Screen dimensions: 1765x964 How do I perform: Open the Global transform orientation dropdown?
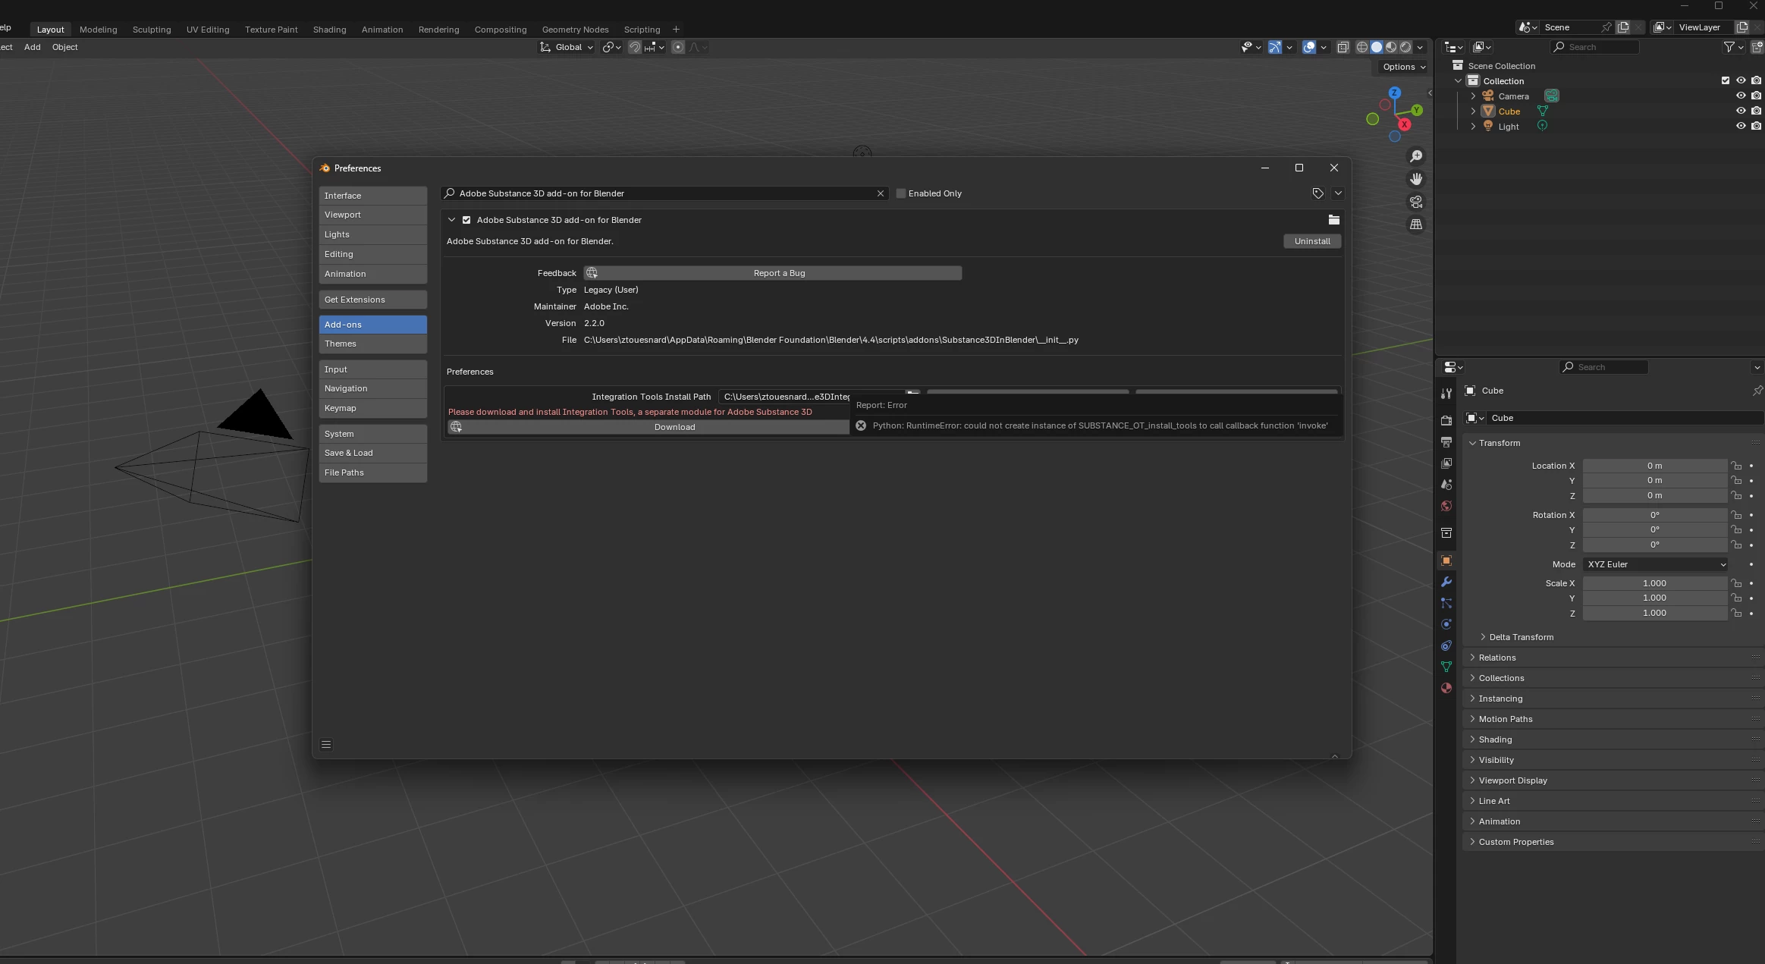tap(567, 47)
